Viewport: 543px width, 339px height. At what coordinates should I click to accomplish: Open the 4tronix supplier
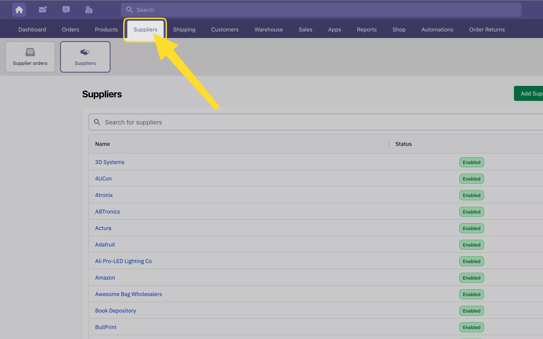pyautogui.click(x=104, y=195)
